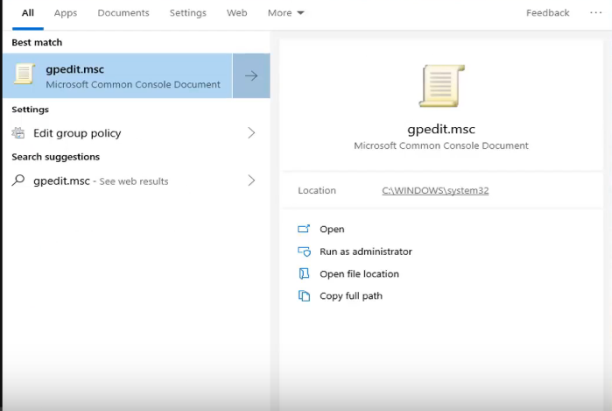The height and width of the screenshot is (411, 612).
Task: Switch to the Documents tab
Action: pos(123,13)
